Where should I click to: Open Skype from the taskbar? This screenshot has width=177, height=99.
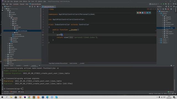coord(56,97)
